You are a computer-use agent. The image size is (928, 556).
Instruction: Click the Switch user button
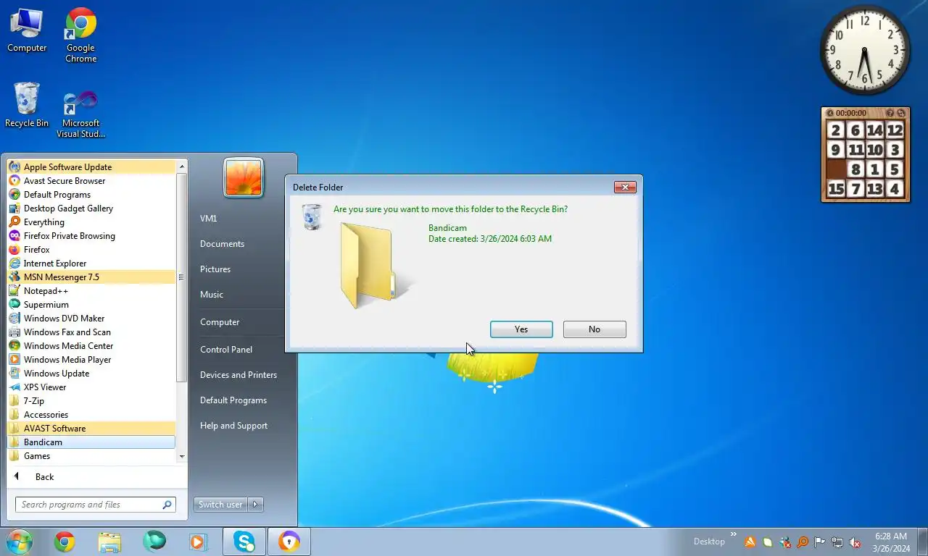[x=220, y=505]
